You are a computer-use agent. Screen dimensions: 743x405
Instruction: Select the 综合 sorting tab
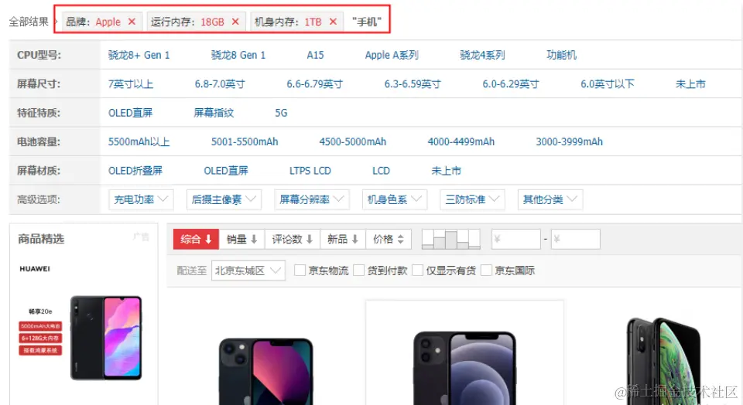click(196, 240)
